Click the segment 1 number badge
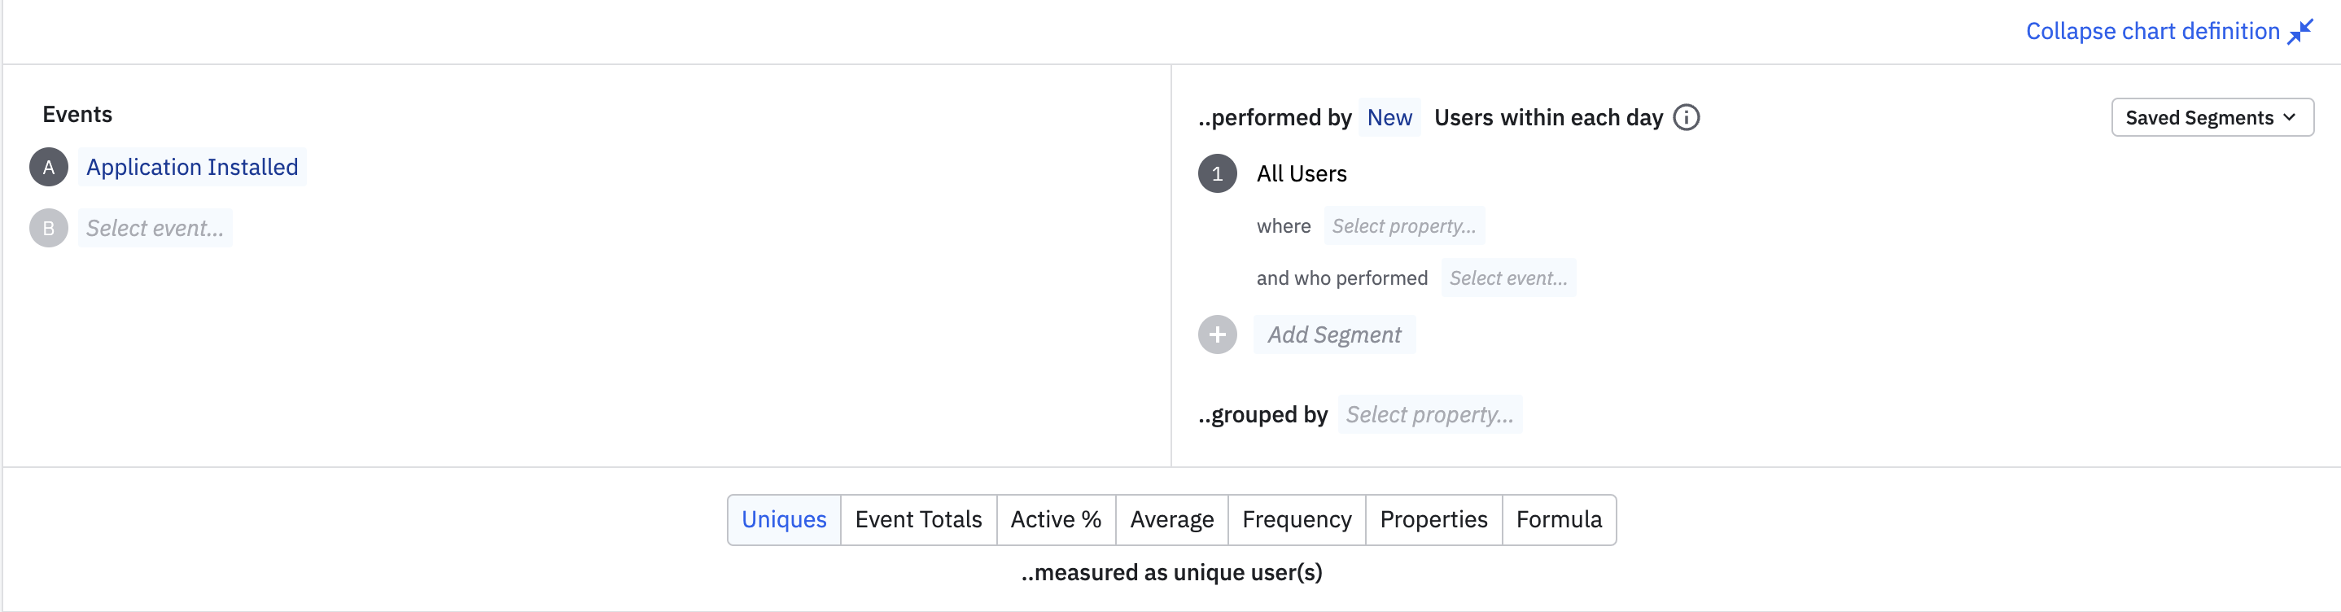The height and width of the screenshot is (612, 2341). [1217, 173]
